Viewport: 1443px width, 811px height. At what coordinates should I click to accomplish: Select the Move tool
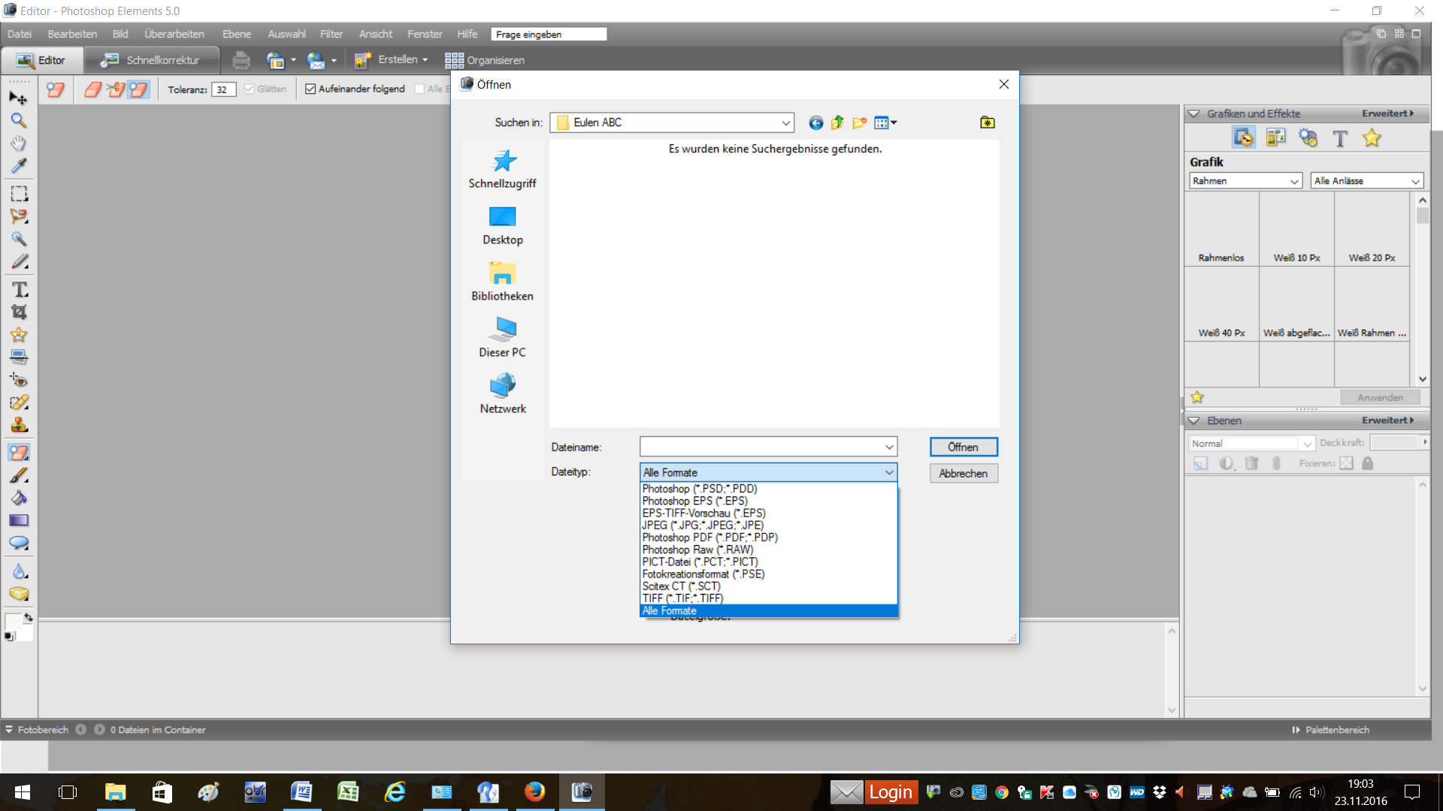pyautogui.click(x=19, y=98)
